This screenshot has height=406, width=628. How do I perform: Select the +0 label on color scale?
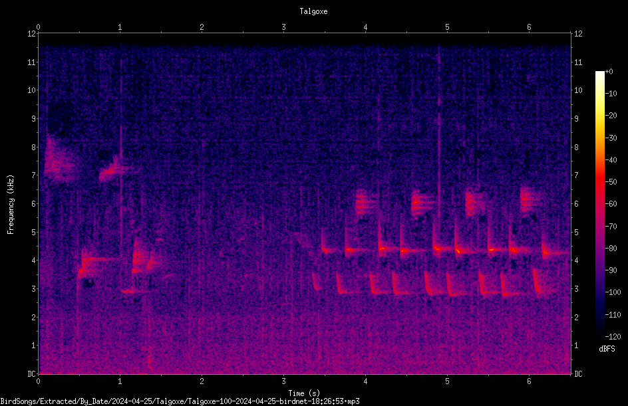click(x=609, y=72)
